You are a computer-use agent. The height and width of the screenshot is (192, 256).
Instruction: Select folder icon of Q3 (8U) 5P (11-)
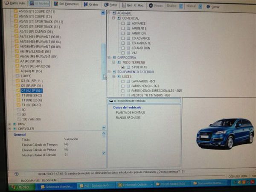(x=17, y=81)
